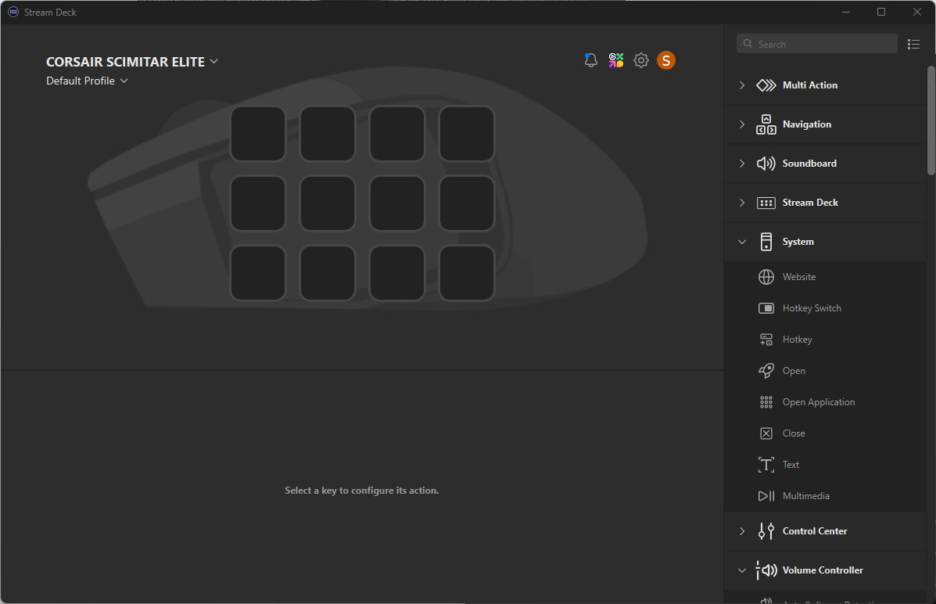The width and height of the screenshot is (936, 604).
Task: Expand the Navigation category chevron
Action: (x=742, y=124)
